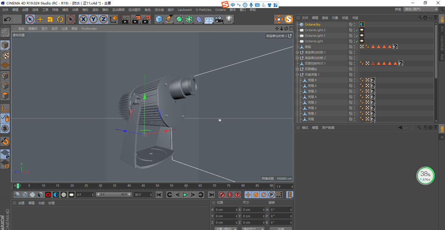Click the current frame 1 F field stepper

(x=292, y=187)
